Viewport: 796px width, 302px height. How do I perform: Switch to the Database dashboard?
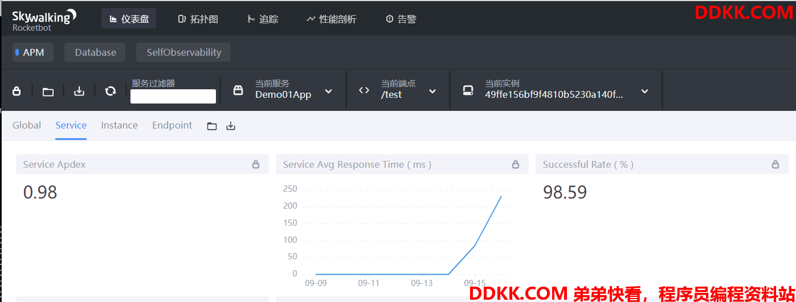96,52
